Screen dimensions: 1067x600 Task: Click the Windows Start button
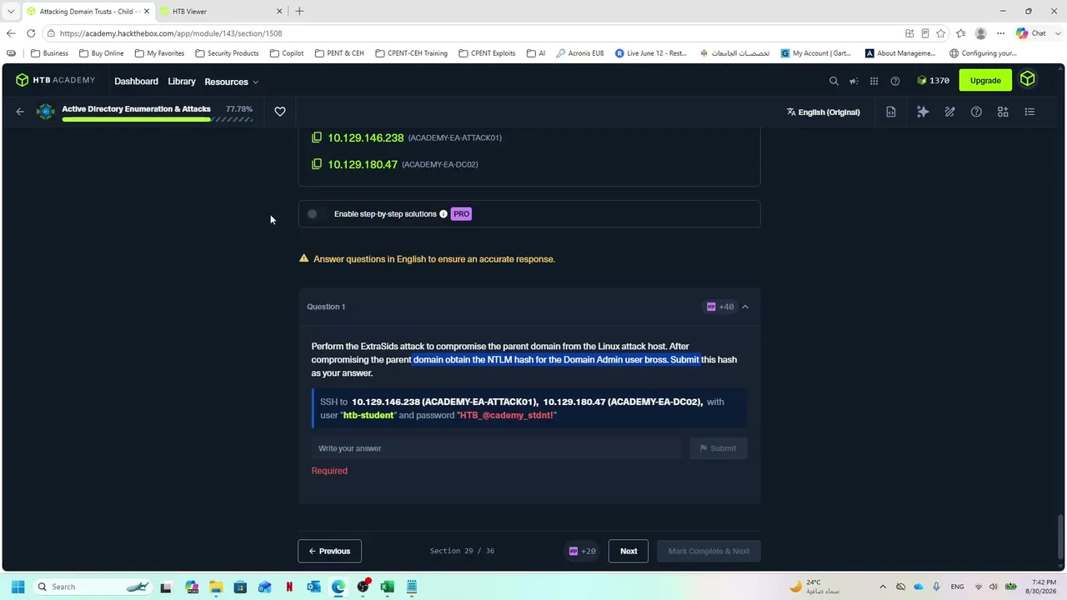pos(18,587)
